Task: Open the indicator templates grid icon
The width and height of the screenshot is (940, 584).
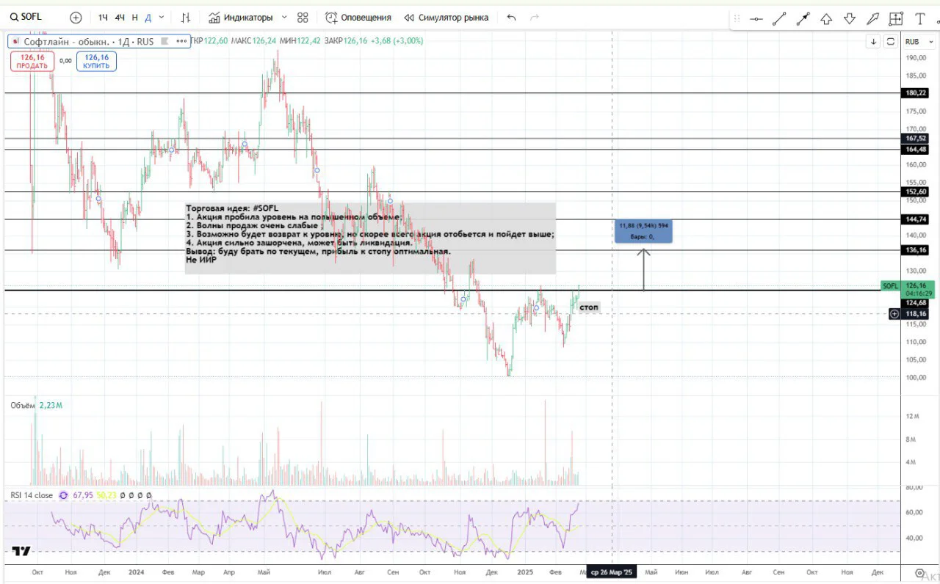Action: [303, 17]
